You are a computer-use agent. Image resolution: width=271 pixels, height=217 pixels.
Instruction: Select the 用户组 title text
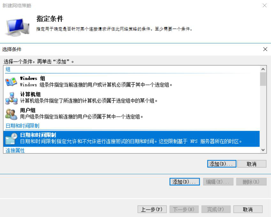(28, 110)
